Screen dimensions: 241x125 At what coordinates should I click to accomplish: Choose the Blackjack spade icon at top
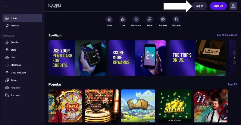(136, 19)
